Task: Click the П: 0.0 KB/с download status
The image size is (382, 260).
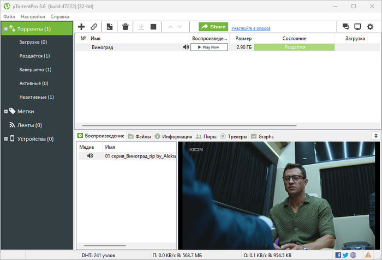Action: pyautogui.click(x=177, y=256)
